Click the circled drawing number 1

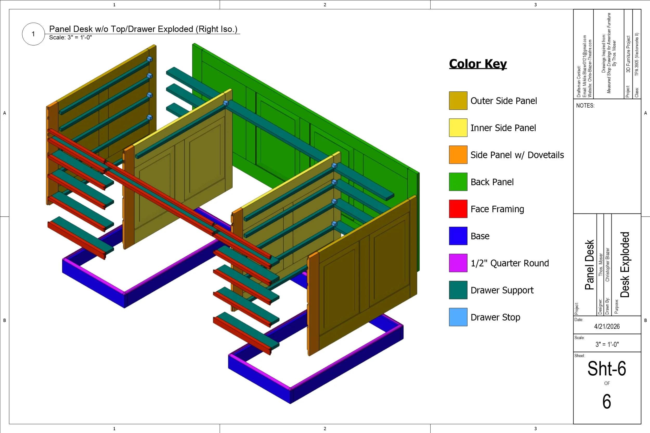[33, 34]
